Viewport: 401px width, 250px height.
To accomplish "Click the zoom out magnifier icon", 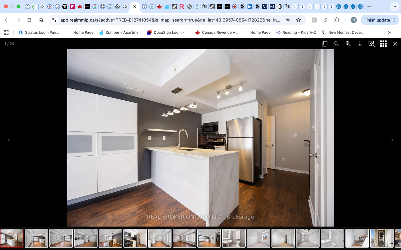I will 336,44.
